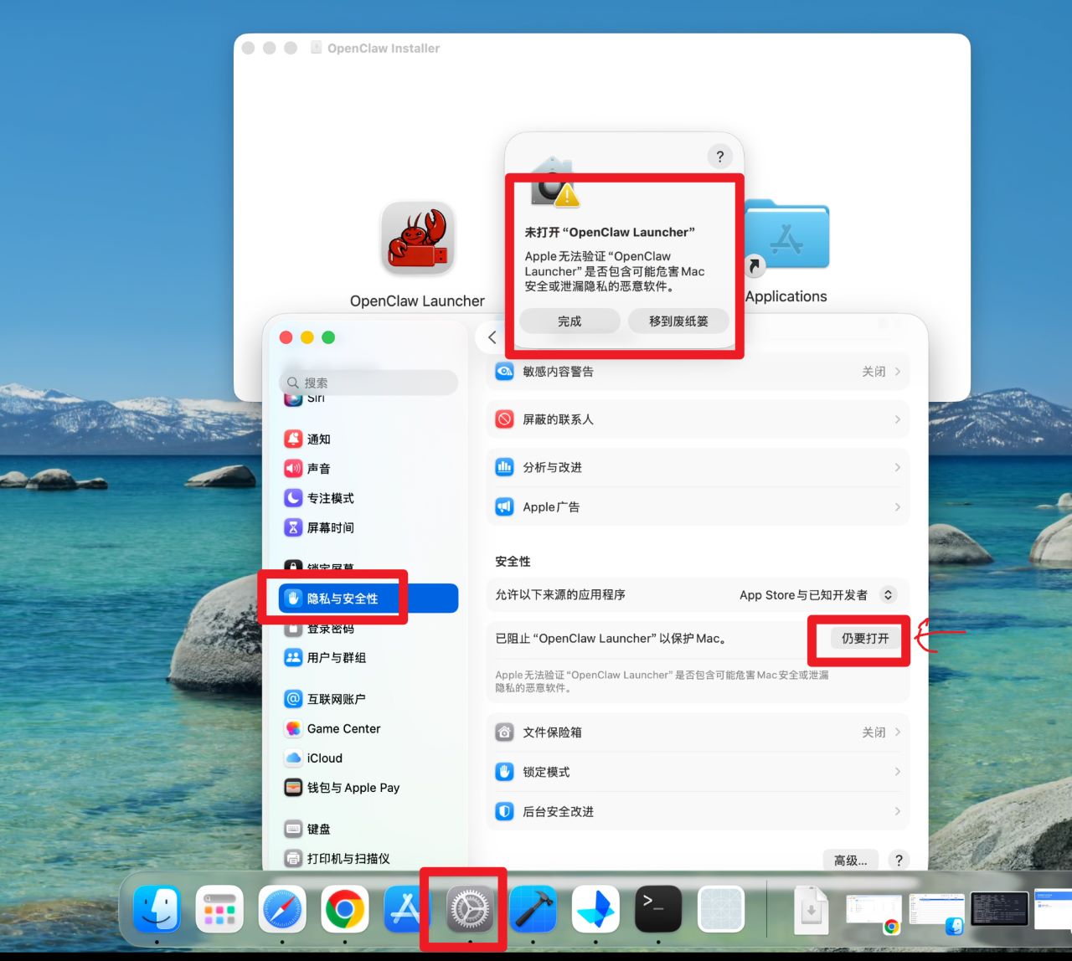Expand the 屏蔽的联系人 row chevron
This screenshot has width=1072, height=961.
click(x=897, y=419)
